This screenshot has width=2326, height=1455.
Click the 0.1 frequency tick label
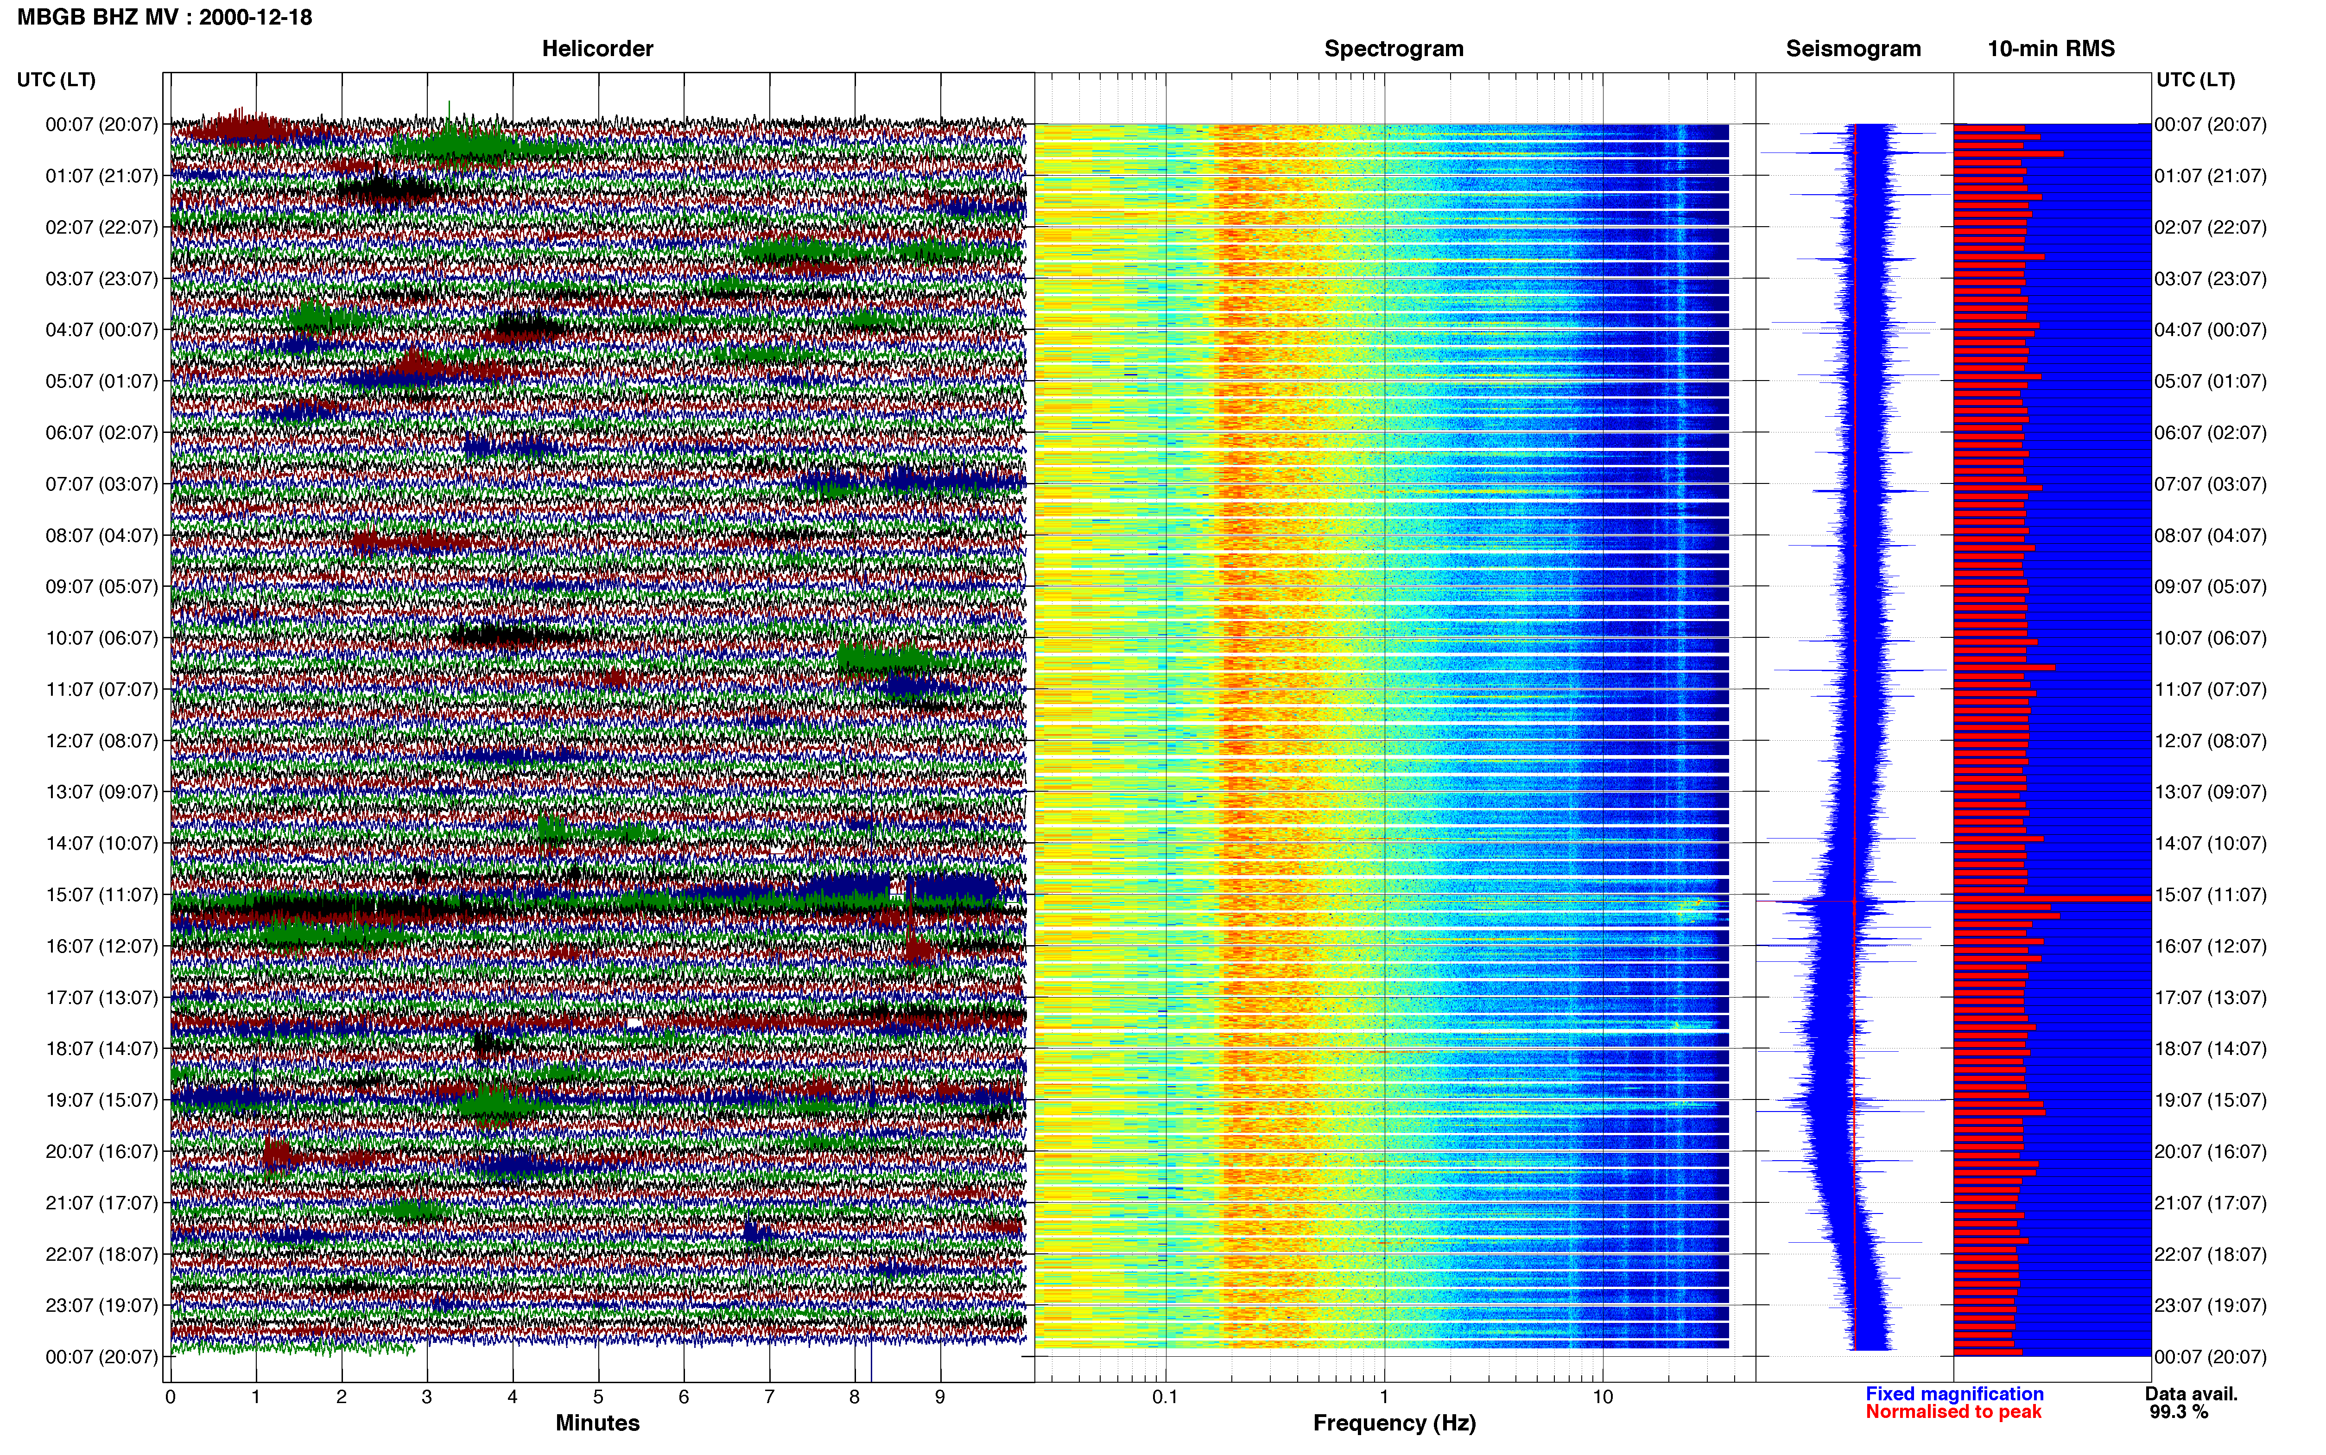(x=1165, y=1397)
